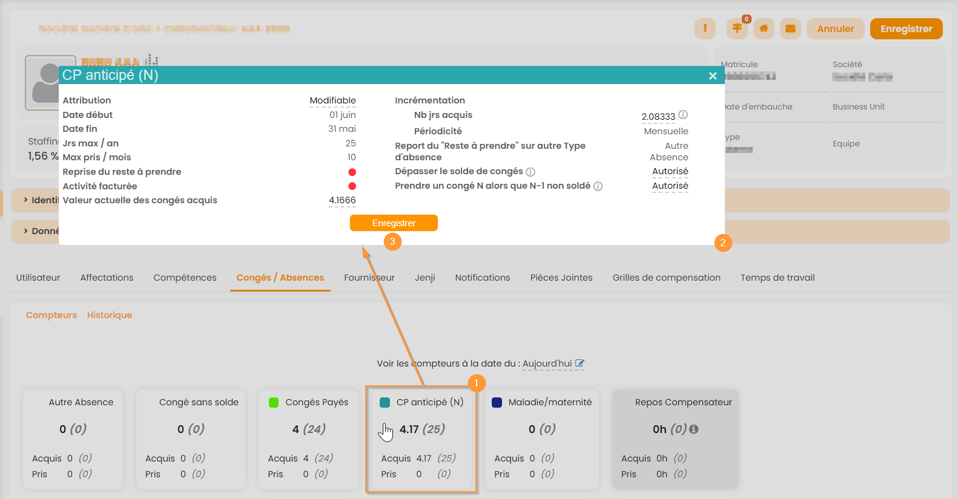Toggle Autorisé value for Dépasser le solde
The width and height of the screenshot is (958, 499).
click(x=670, y=172)
